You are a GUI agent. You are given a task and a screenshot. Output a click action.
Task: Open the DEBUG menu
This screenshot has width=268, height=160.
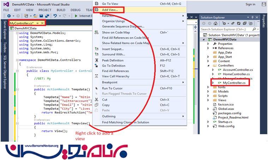(75, 10)
